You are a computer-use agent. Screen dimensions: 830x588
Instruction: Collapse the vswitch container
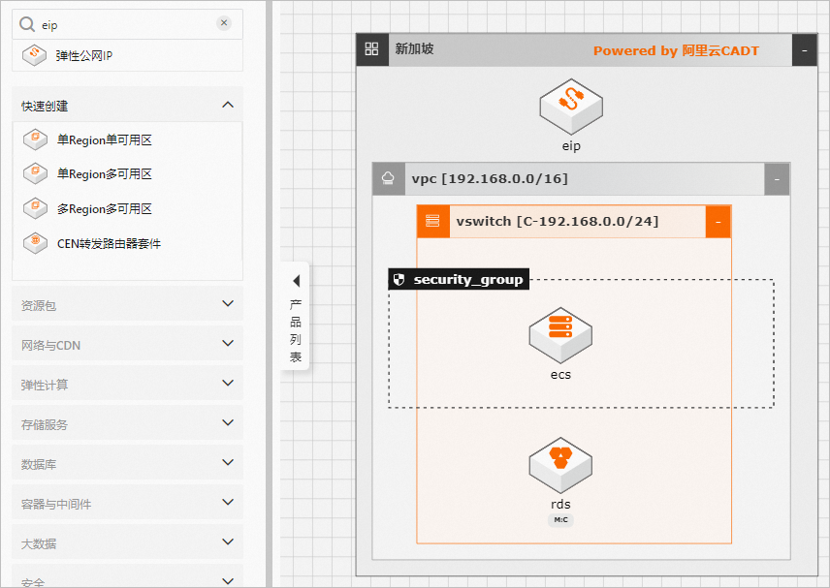[718, 222]
